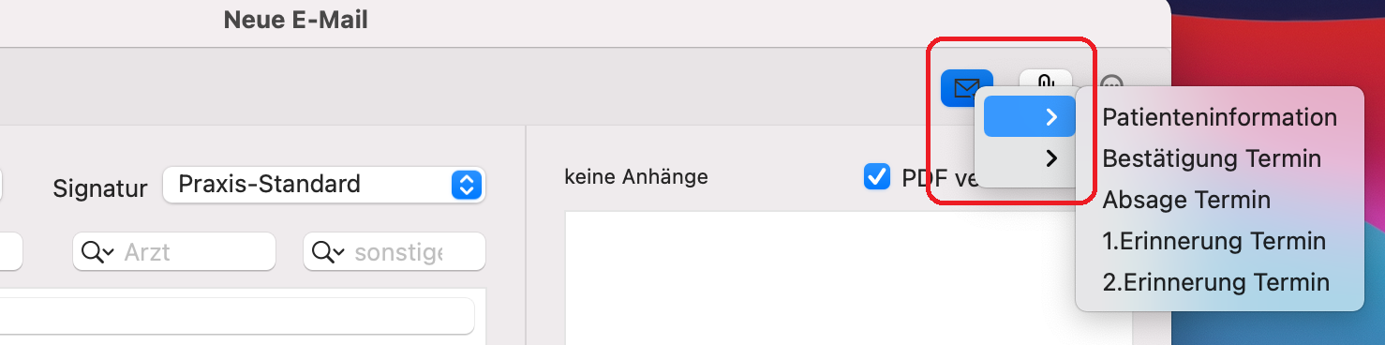Click the keine Anhänge label

tap(636, 176)
